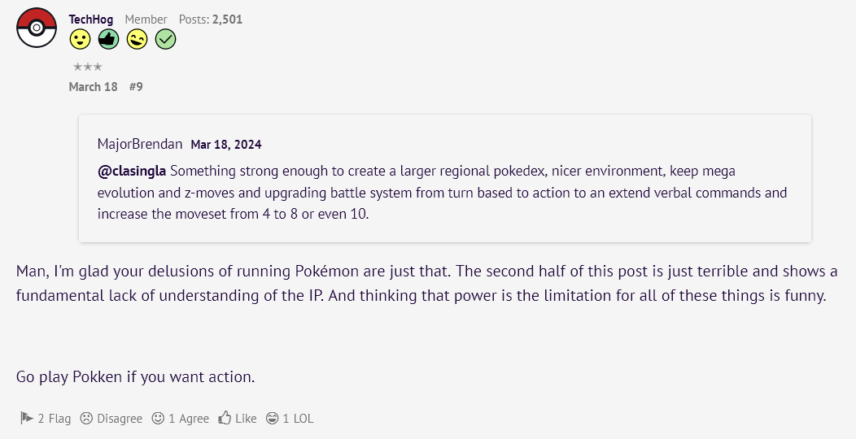Click the Mar 18, 2024 quote date
The width and height of the screenshot is (856, 439).
(226, 145)
